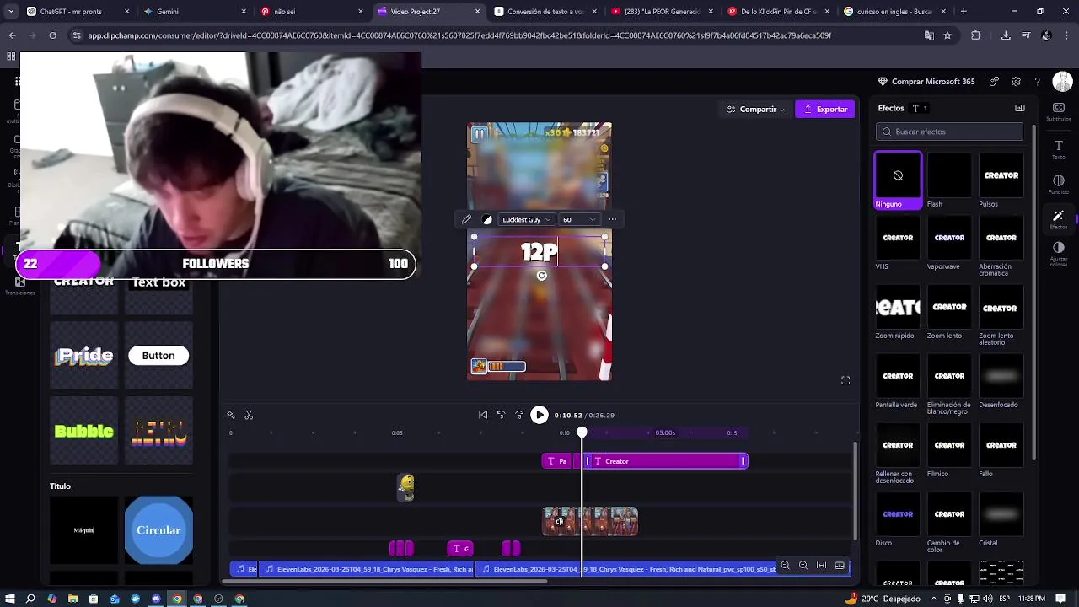
Task: Skip back to the start of the video
Action: [x=483, y=415]
